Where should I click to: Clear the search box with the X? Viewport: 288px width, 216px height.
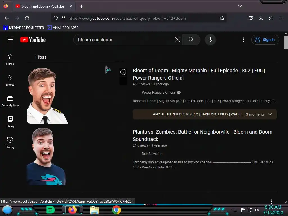178,40
